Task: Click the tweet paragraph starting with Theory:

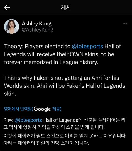Action: [x=63, y=54]
